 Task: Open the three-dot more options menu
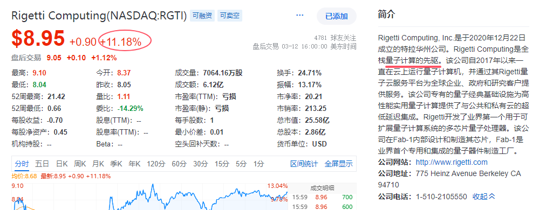click(300, 16)
